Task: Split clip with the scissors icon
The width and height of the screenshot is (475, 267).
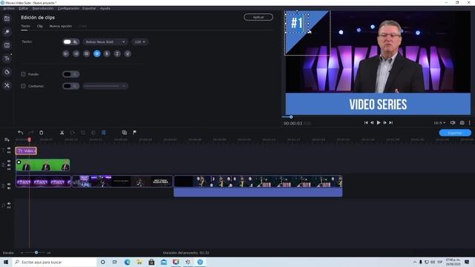Action: coord(62,133)
